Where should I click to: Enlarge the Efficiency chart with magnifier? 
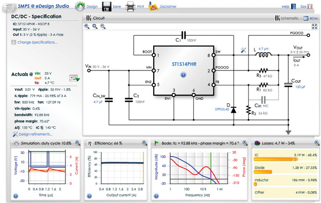pos(144,143)
